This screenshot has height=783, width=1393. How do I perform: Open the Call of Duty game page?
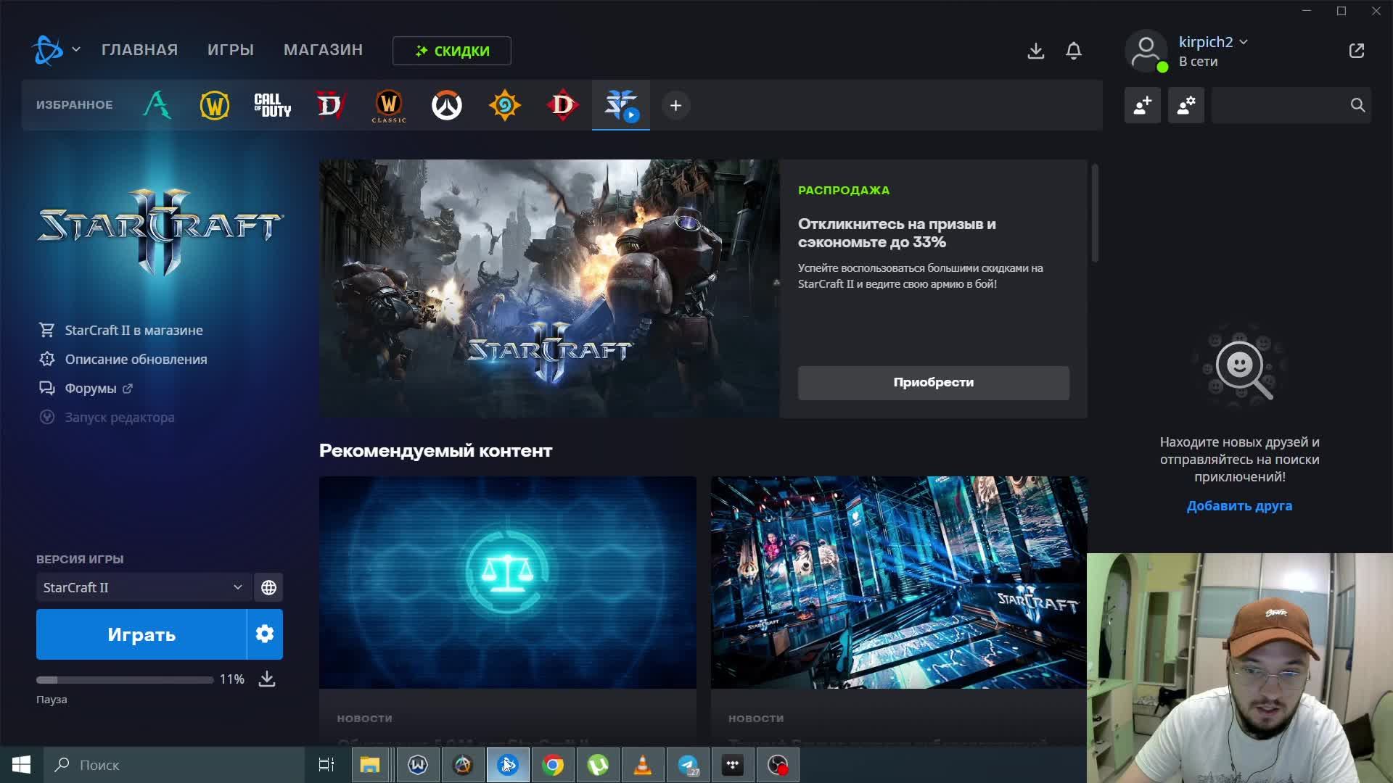(273, 105)
